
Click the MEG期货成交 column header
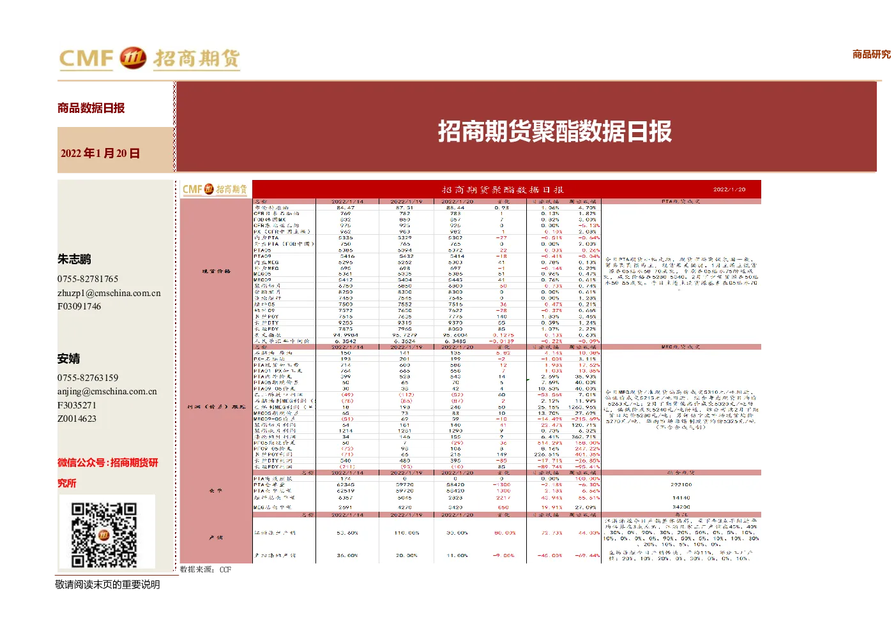point(681,347)
